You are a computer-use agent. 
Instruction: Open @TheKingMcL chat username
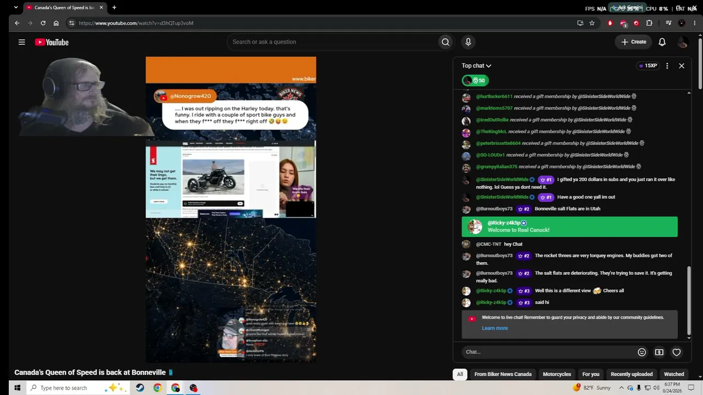(492, 132)
